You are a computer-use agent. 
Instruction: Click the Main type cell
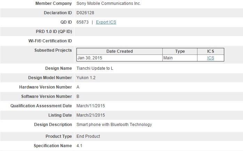click(168, 58)
